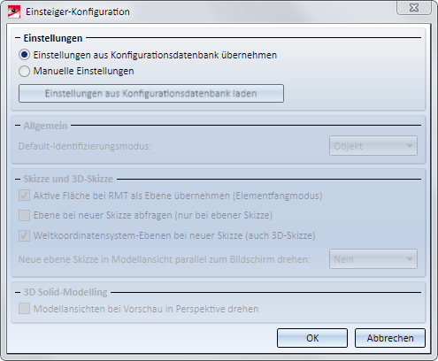Collapse the 'Skizze und 3D-Skizze' section
This screenshot has height=361, width=438.
(18, 179)
